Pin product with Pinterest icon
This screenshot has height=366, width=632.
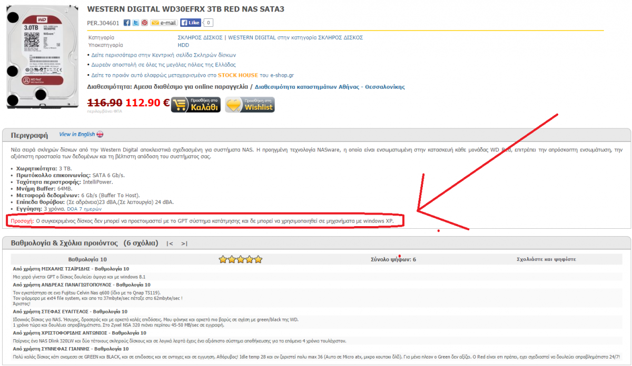144,23
